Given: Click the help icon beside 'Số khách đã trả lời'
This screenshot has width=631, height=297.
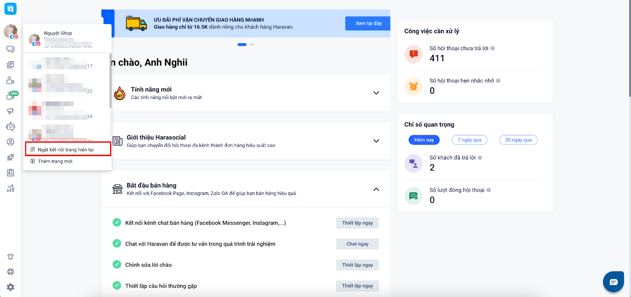Looking at the screenshot, I should pyautogui.click(x=480, y=157).
